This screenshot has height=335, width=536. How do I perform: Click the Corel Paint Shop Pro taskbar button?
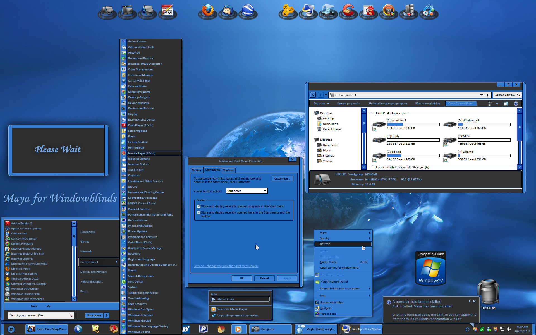[x=47, y=329]
